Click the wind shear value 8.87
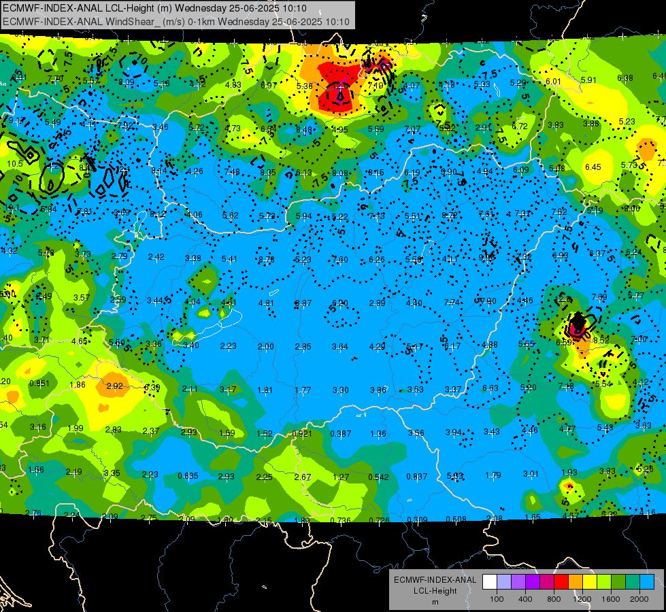The width and height of the screenshot is (666, 612). click(303, 303)
